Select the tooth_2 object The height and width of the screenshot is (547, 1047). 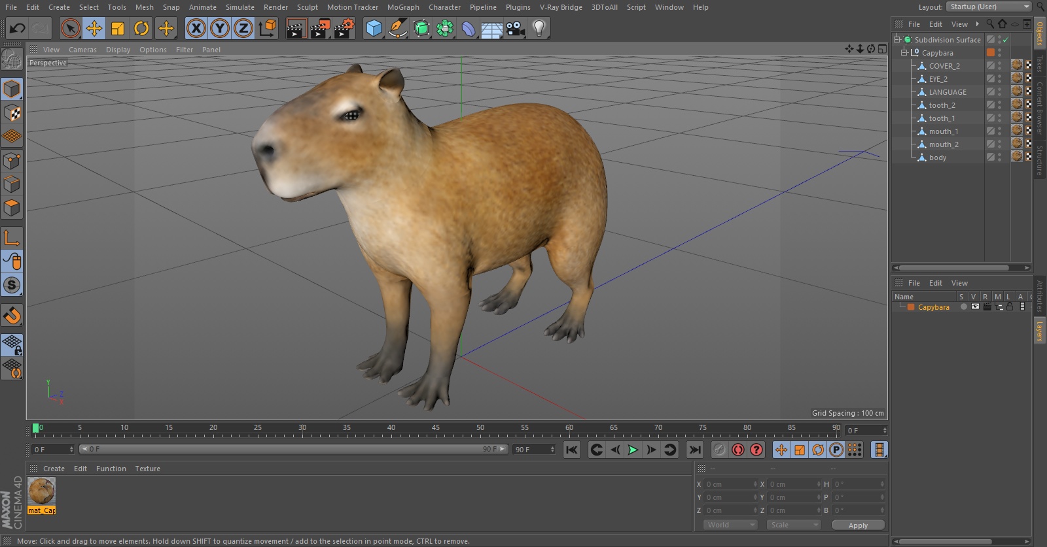(x=942, y=105)
